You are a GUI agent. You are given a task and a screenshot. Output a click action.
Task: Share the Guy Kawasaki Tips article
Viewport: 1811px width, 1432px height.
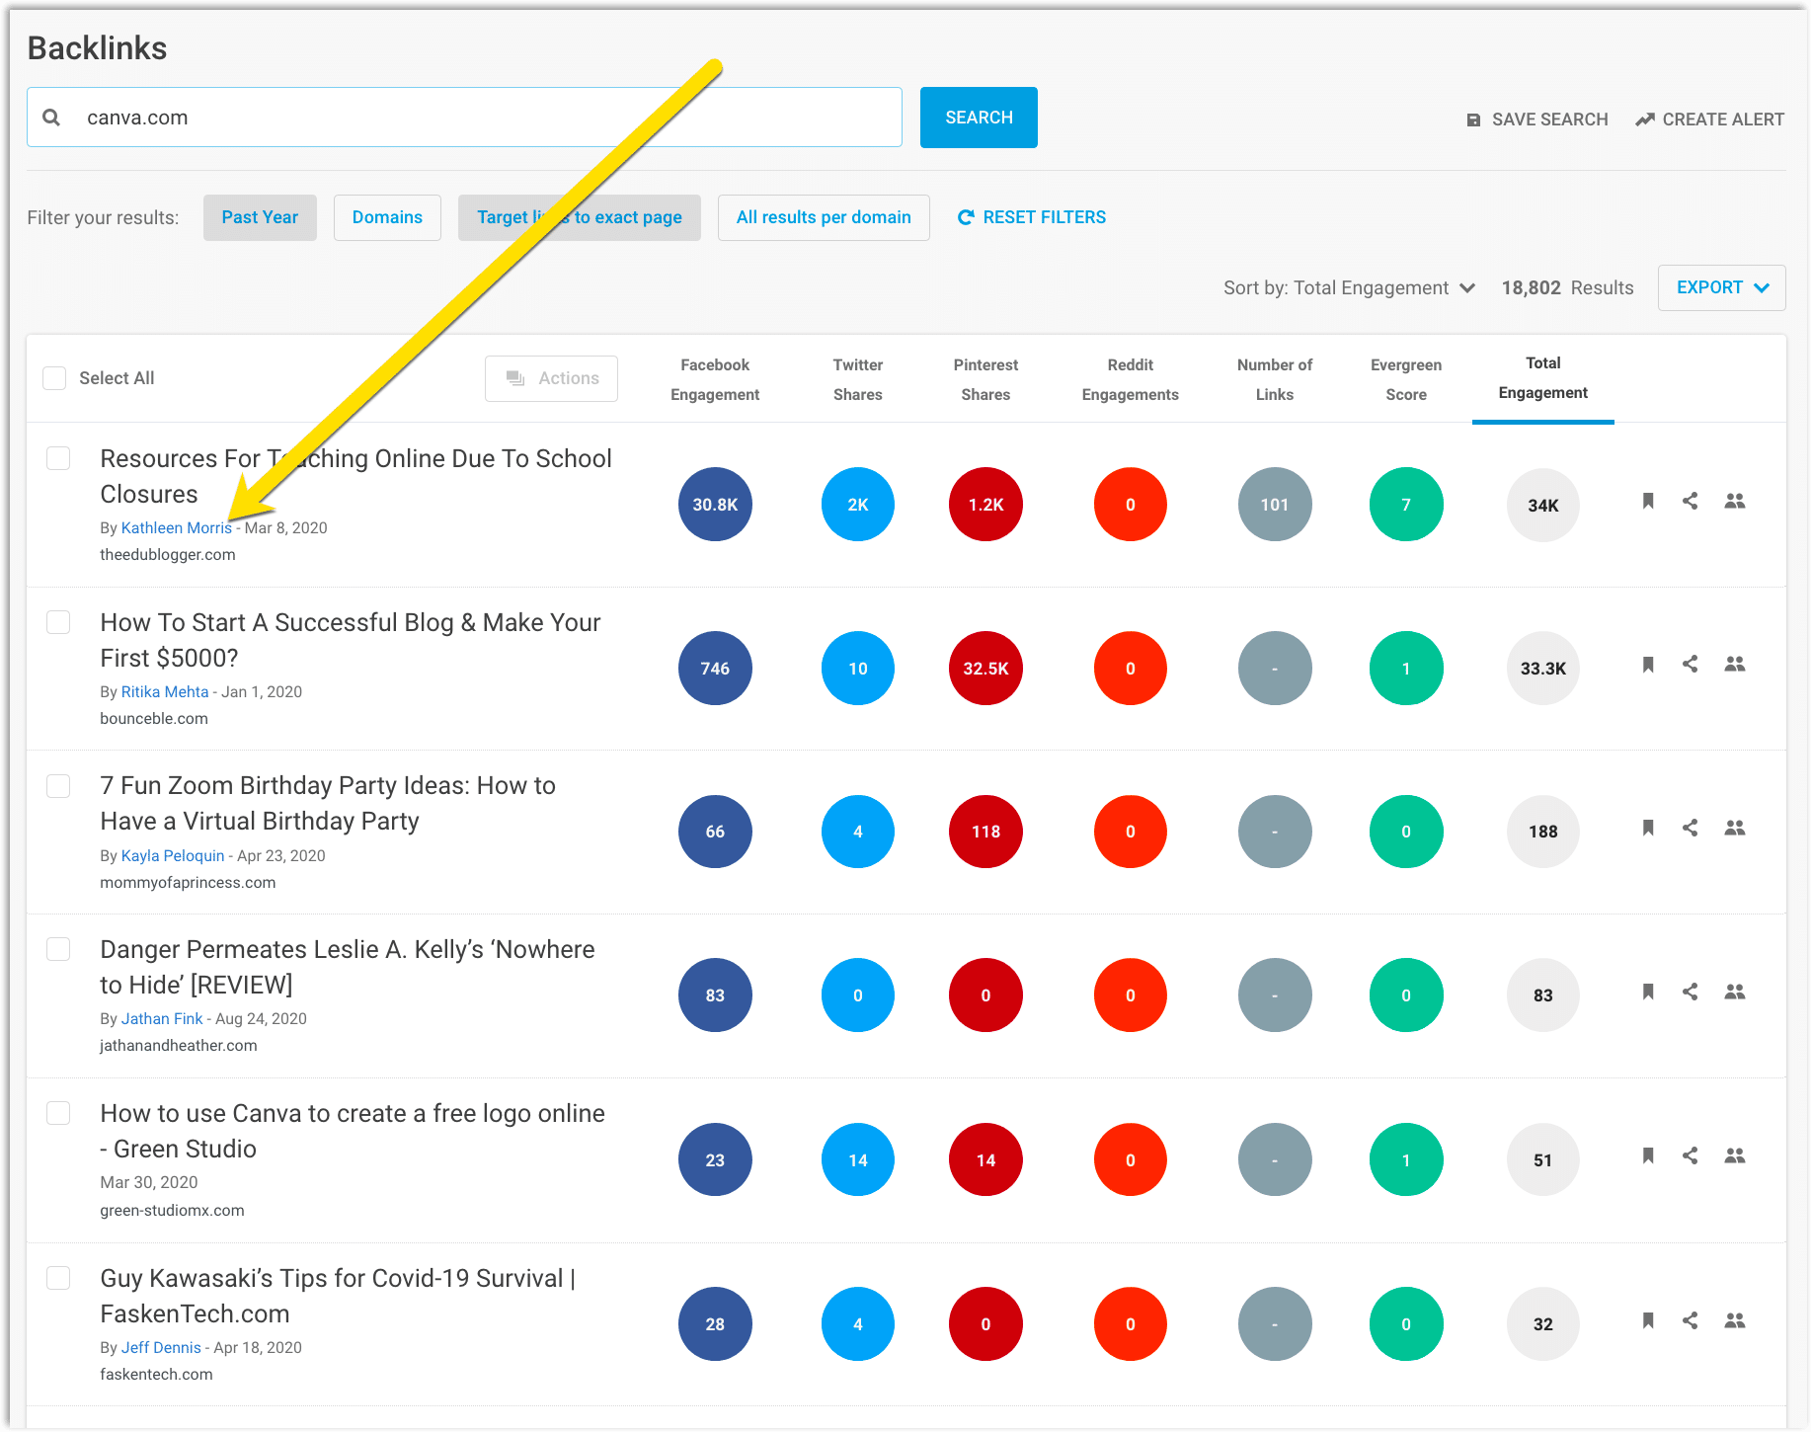1691,1320
